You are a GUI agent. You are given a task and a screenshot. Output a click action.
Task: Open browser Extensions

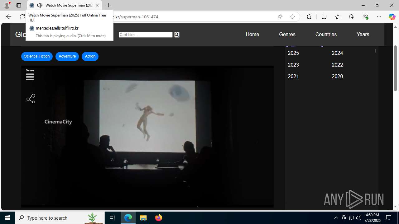309,17
